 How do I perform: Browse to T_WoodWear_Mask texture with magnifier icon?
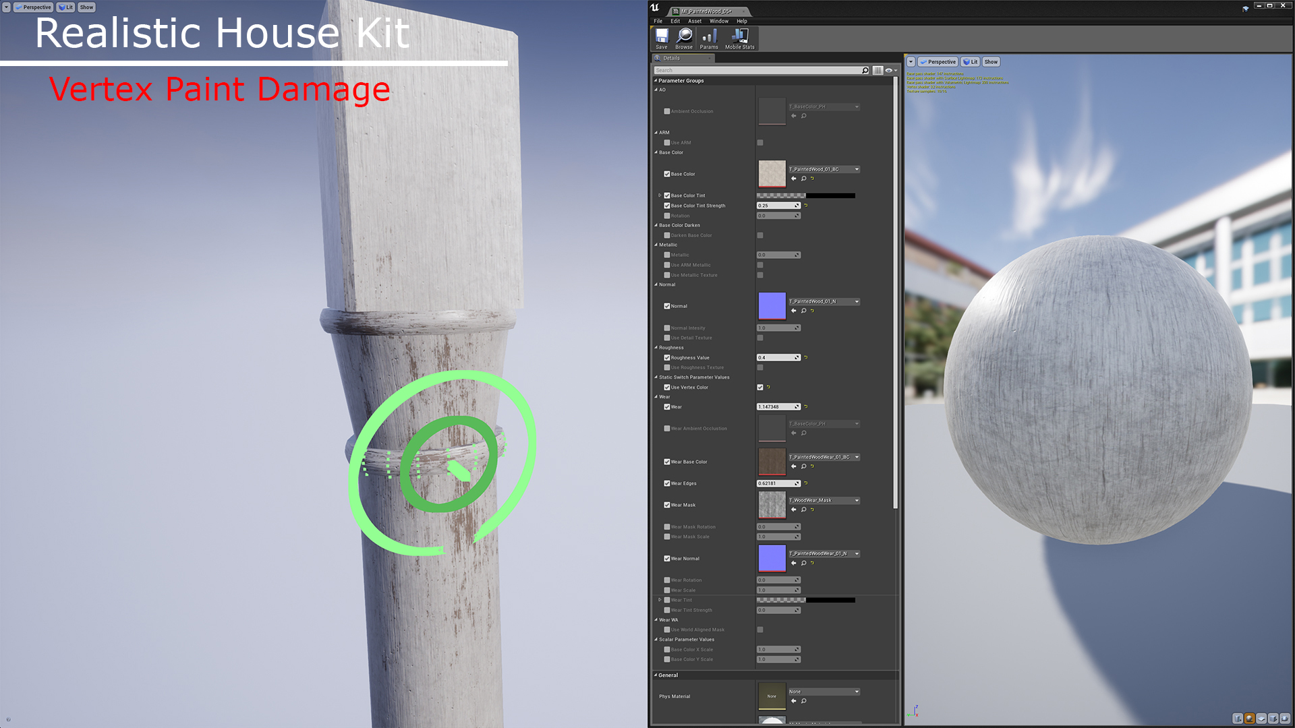(x=803, y=510)
